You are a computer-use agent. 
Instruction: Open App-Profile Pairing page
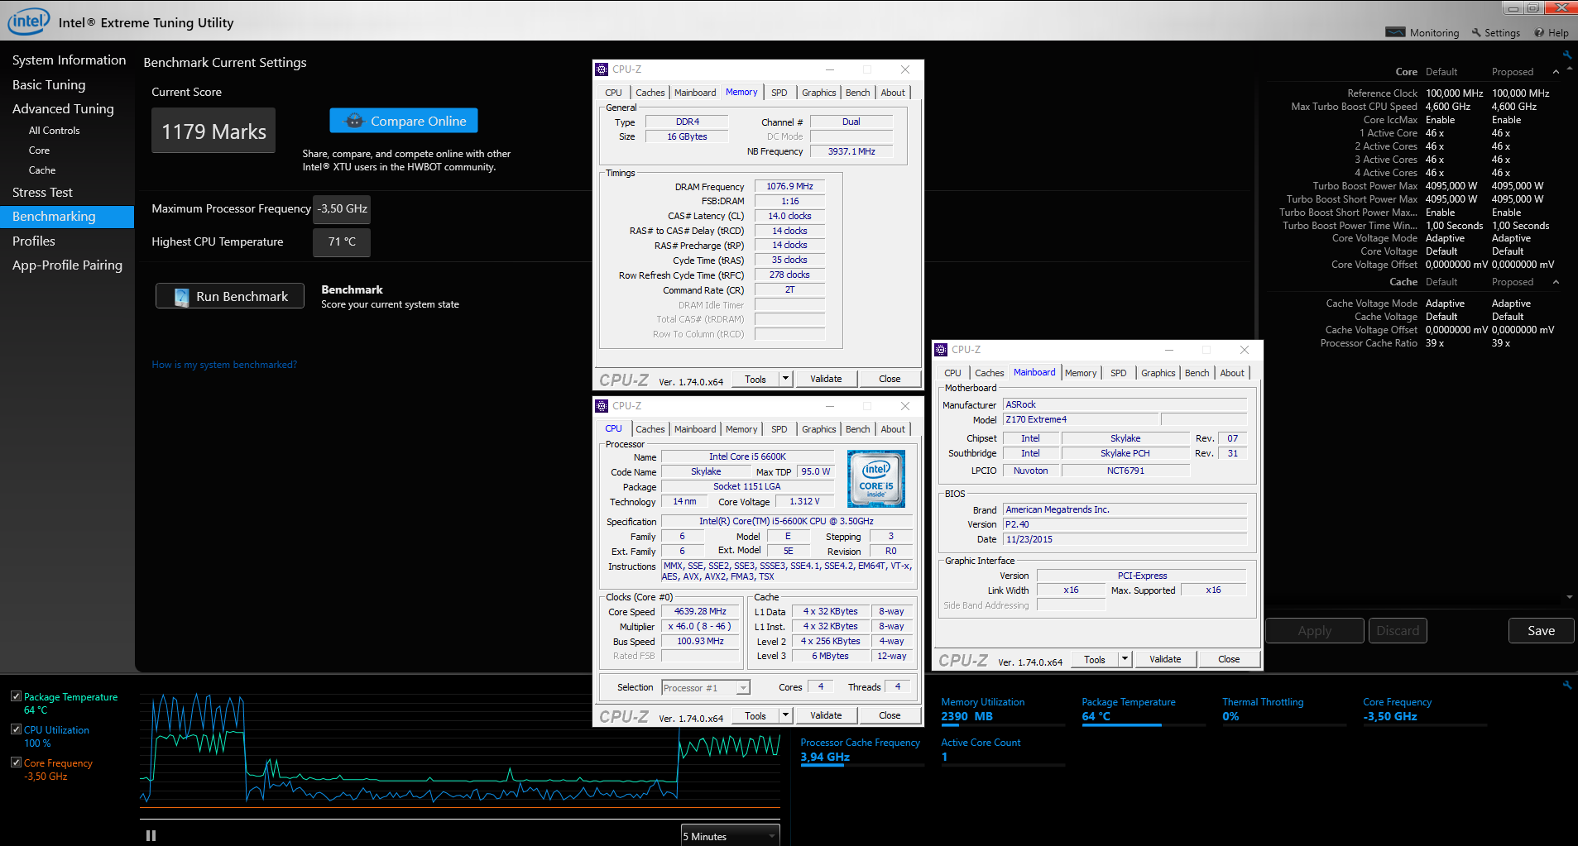point(67,265)
